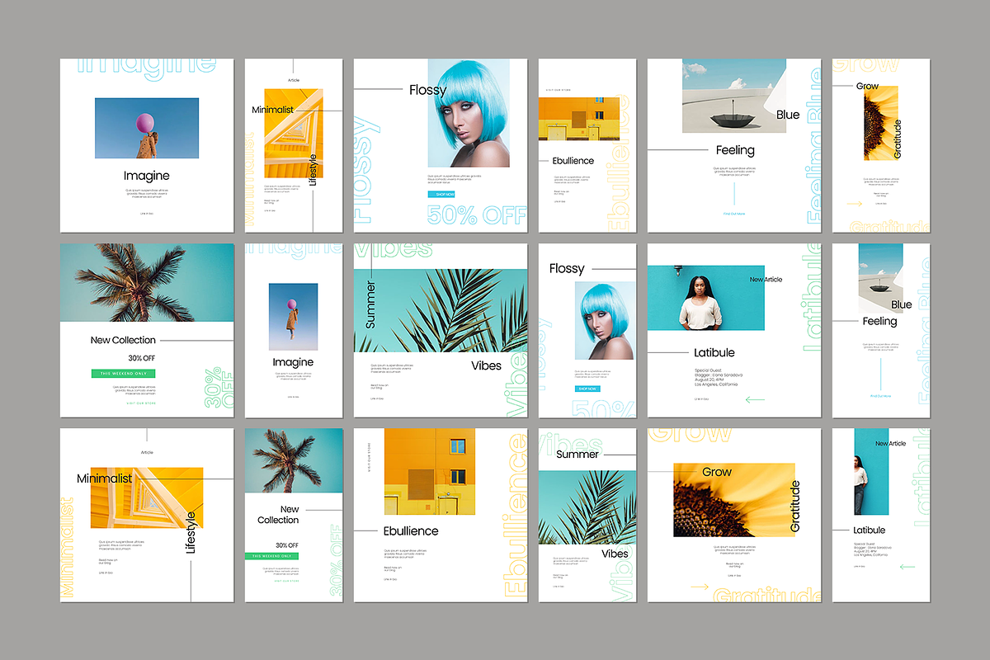The height and width of the screenshot is (660, 990).
Task: Click the black Summer heading on tall Summer Vibes card
Action: point(577,455)
